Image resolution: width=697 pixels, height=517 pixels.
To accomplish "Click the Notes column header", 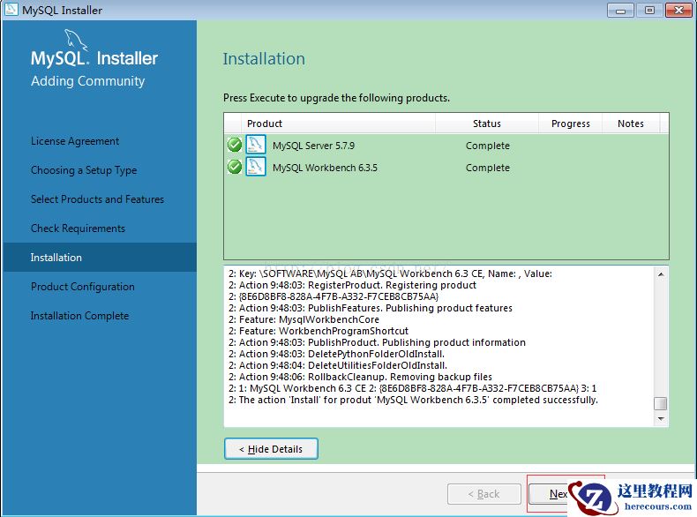I will pyautogui.click(x=630, y=124).
